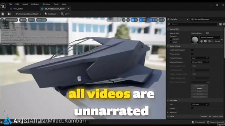Viewport: 225px width, 126px height.
Task: Collapse the LOD Picker section
Action: click(x=168, y=100)
